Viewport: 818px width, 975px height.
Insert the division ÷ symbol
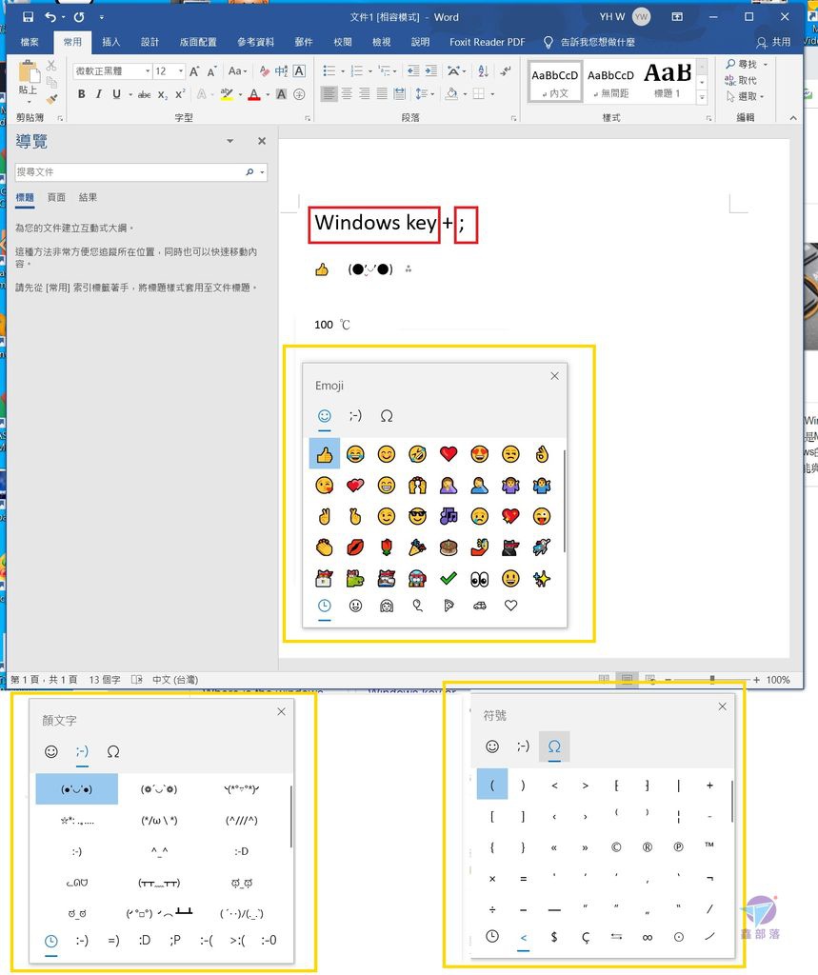(x=492, y=909)
